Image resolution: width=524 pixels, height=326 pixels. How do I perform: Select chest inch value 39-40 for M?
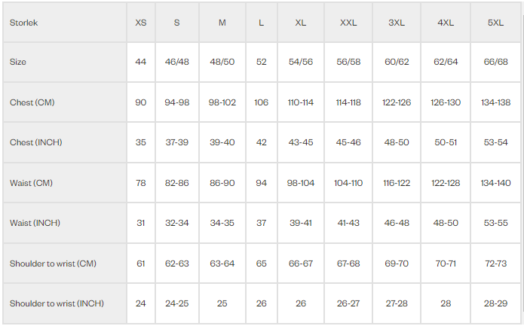tap(222, 142)
